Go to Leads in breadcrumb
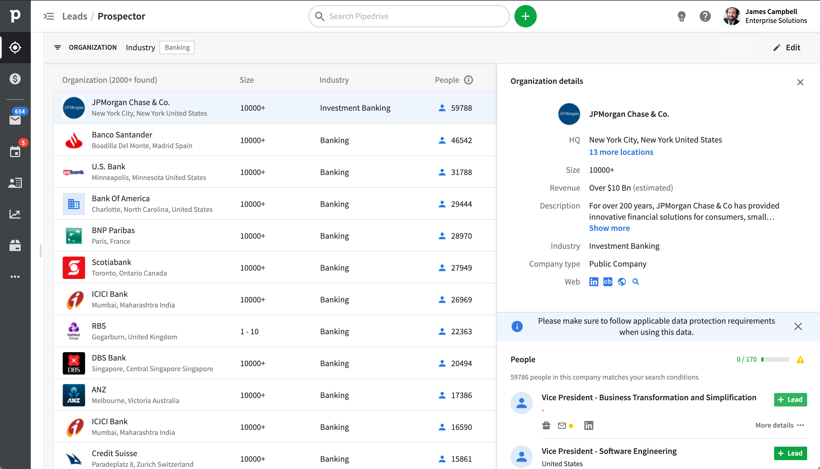This screenshot has height=469, width=820. point(74,16)
